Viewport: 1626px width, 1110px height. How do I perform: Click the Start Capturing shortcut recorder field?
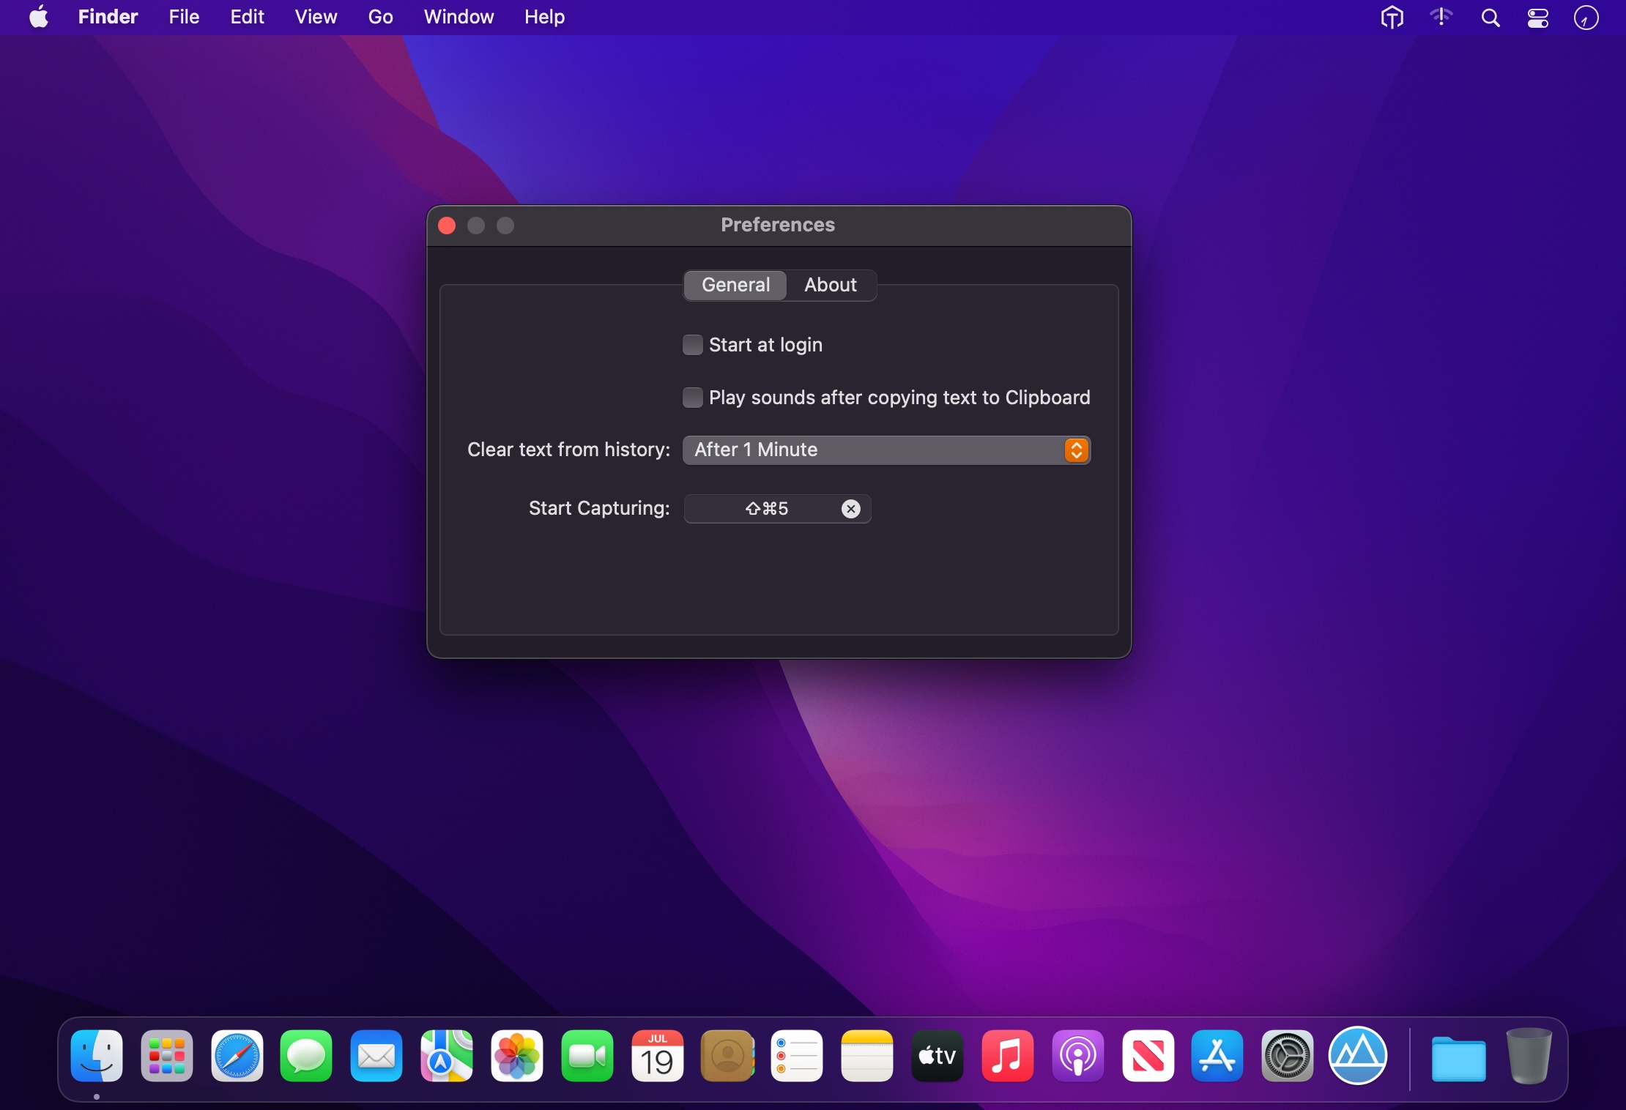(x=765, y=509)
